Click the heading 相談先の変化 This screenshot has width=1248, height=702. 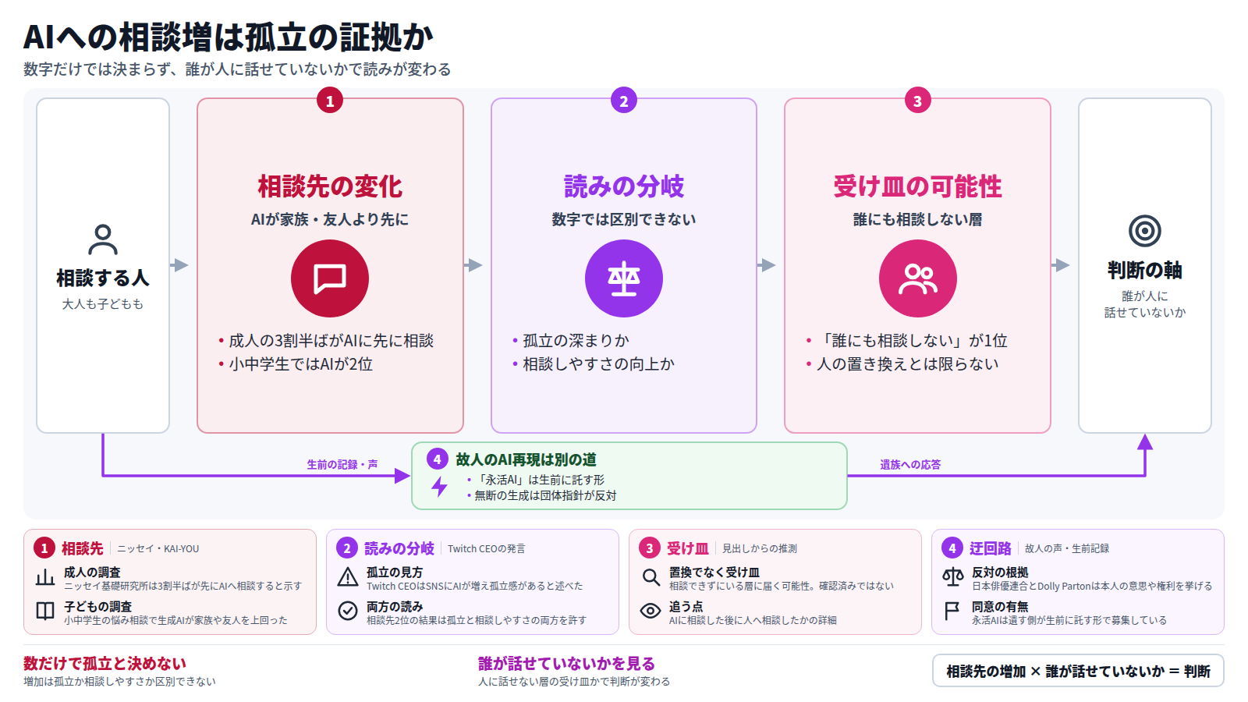click(x=330, y=186)
